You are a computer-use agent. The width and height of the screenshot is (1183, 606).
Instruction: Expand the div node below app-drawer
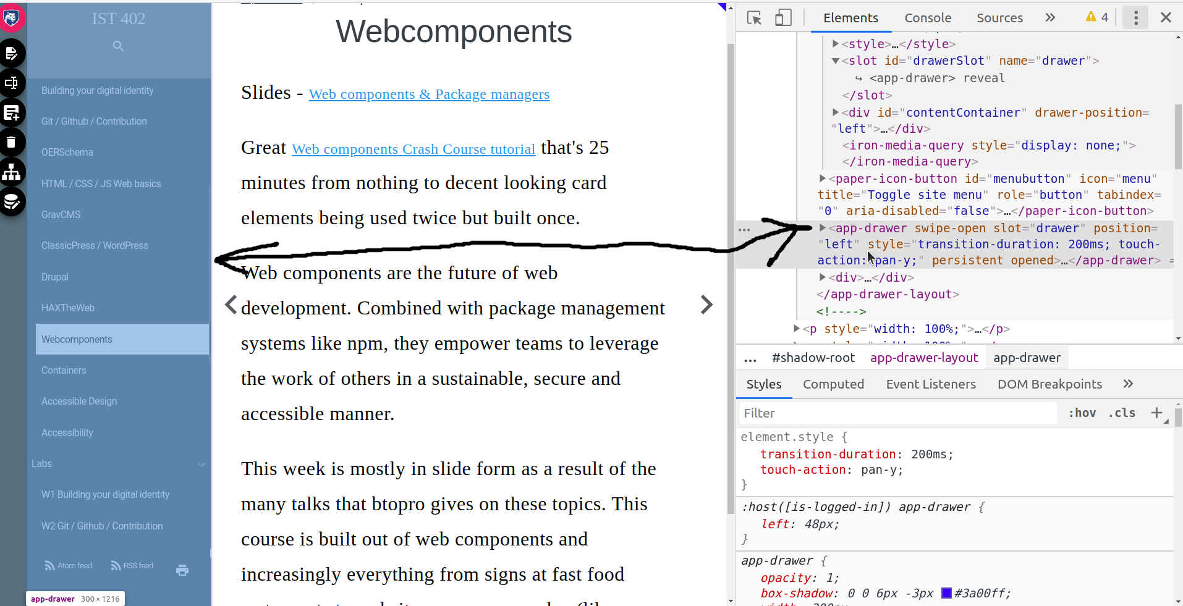[x=823, y=277]
